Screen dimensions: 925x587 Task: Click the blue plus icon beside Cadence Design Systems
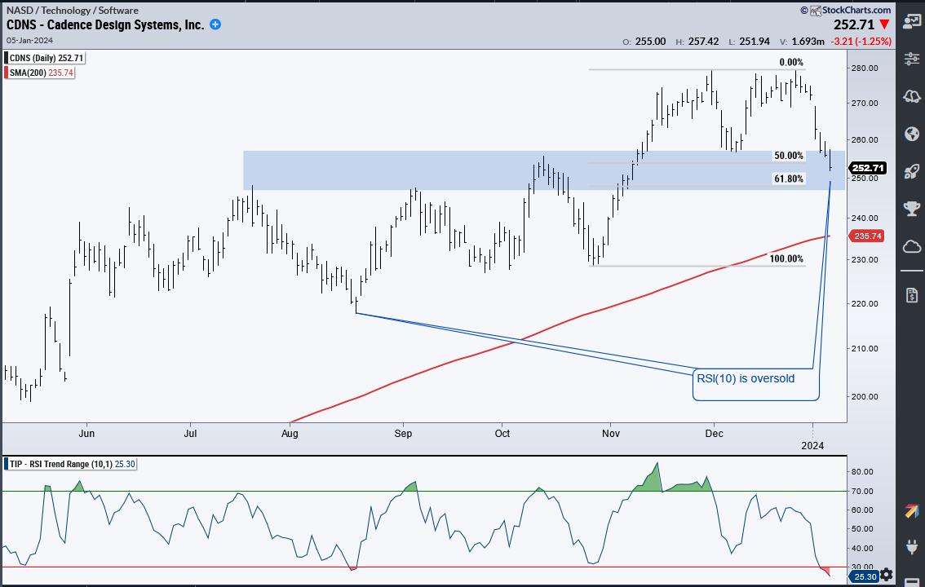tap(215, 24)
